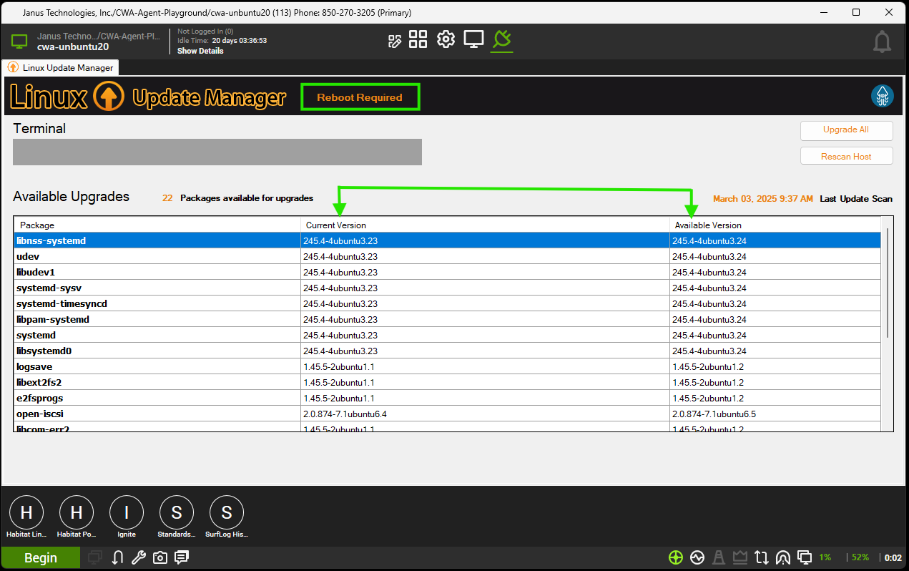909x571 pixels.
Task: Click the Rescan Host button
Action: point(846,157)
